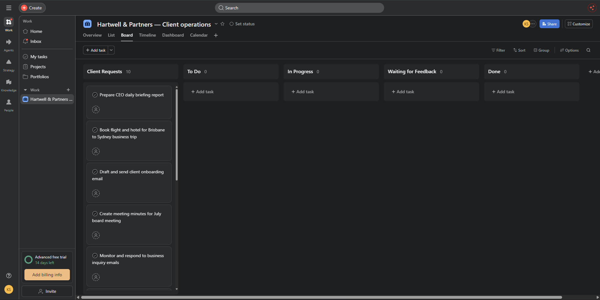Mark Monitor and respond to inquiry emails complete
This screenshot has width=600, height=300.
[95, 256]
